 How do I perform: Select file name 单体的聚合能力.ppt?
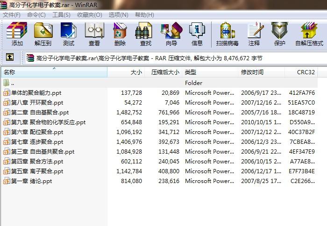pyautogui.click(x=36, y=92)
